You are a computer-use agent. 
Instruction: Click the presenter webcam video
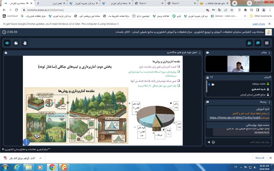(238, 64)
